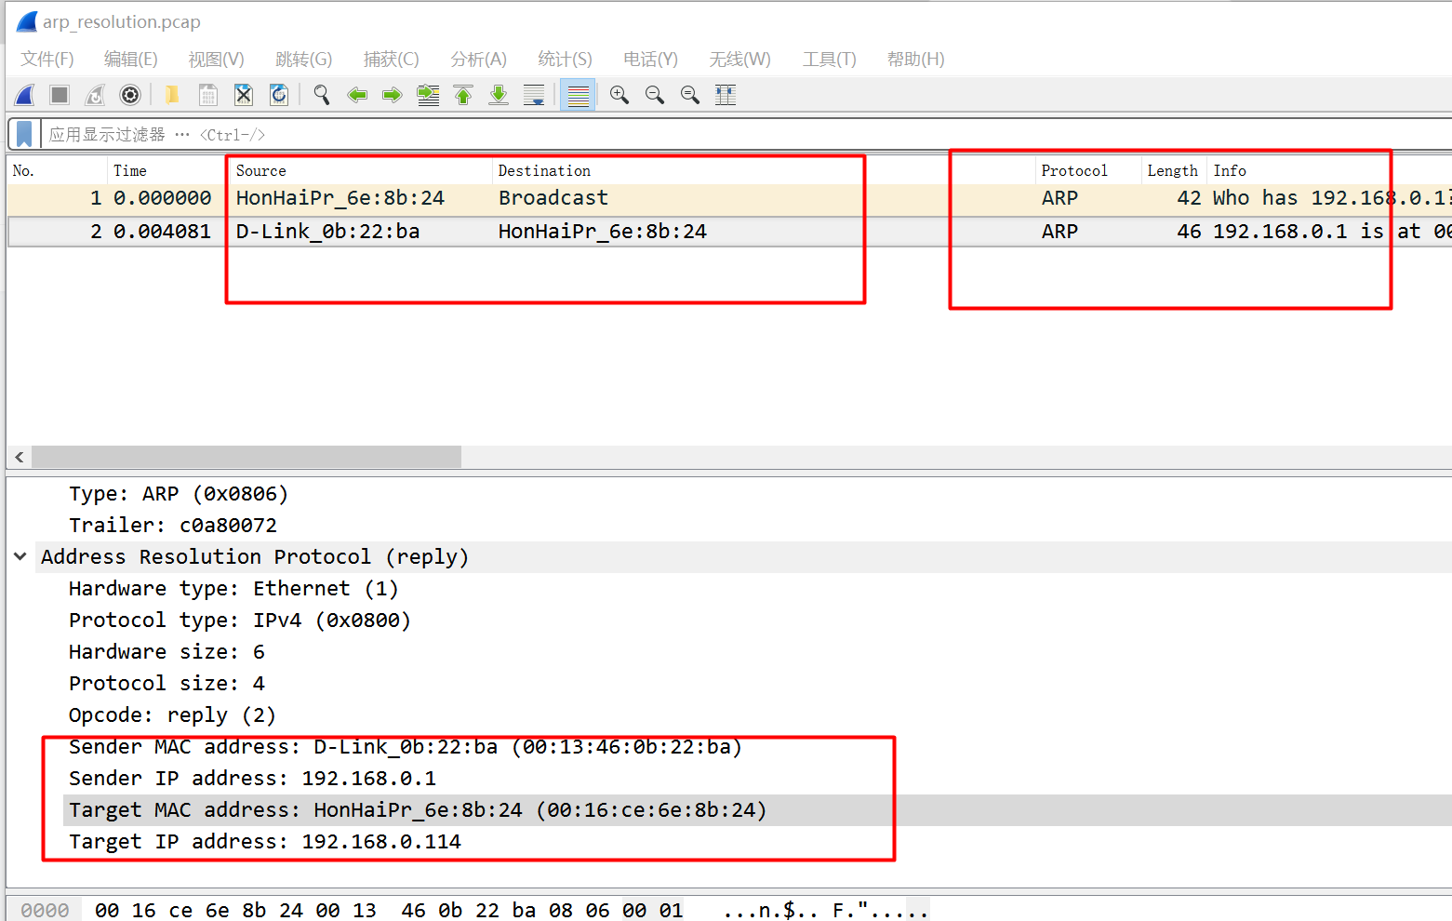Close this capture file

244,95
